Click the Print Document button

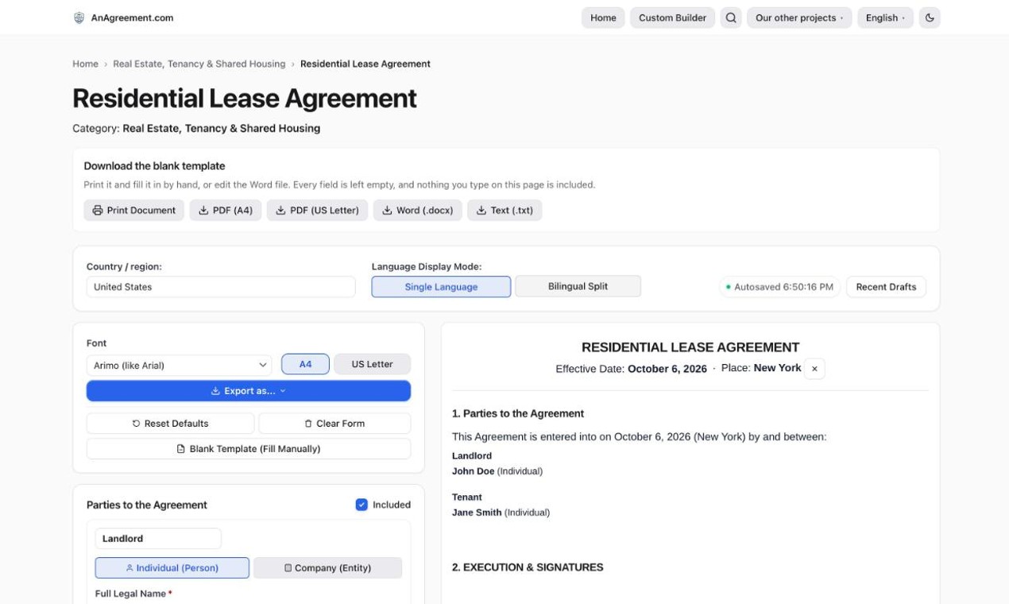tap(133, 211)
